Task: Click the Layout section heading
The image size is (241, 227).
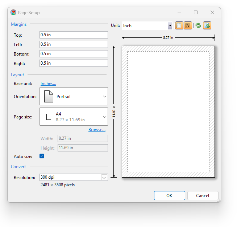Action: (x=17, y=75)
